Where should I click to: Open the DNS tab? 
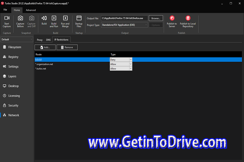[48, 40]
